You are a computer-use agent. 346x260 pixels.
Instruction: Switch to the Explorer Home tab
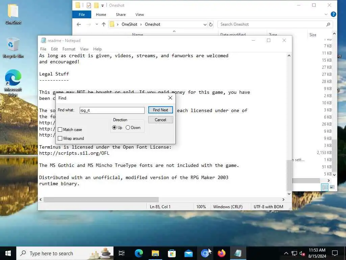[x=101, y=15]
